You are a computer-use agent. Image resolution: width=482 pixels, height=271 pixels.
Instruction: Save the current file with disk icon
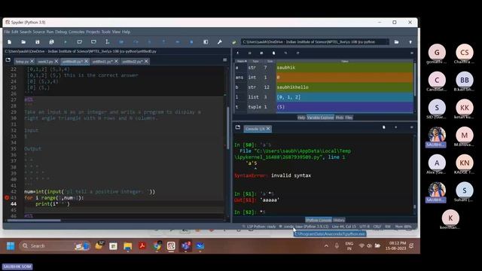38,42
